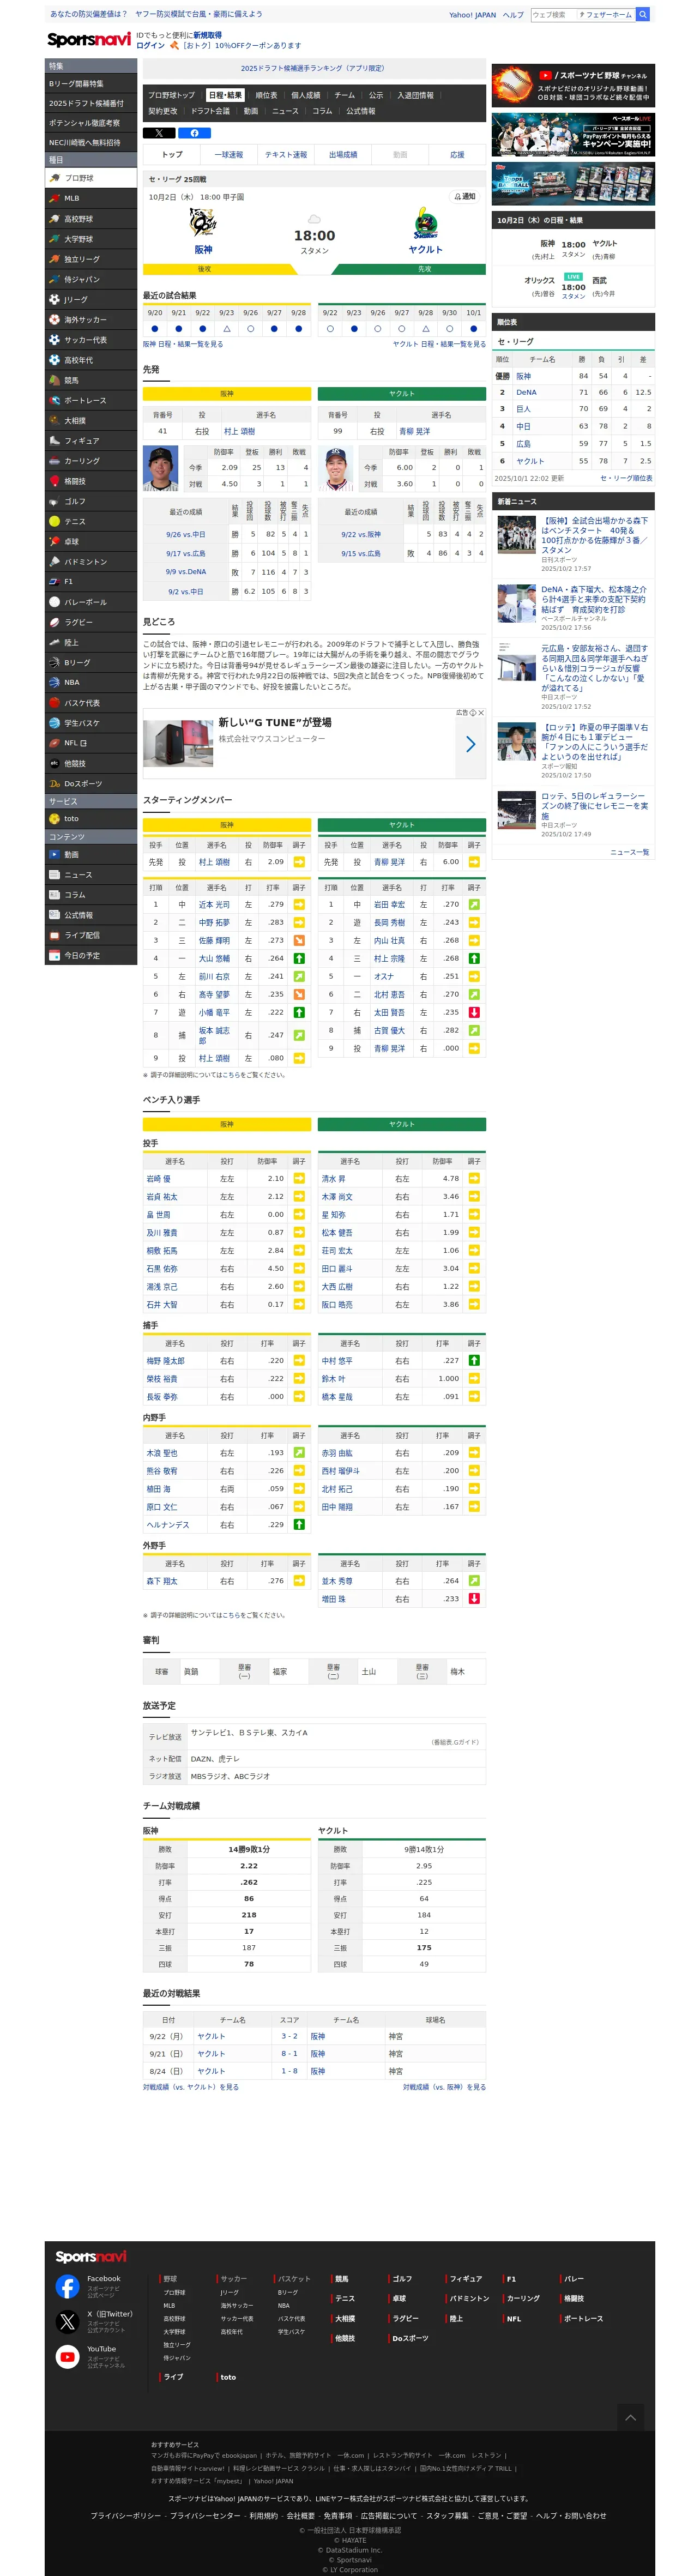This screenshot has width=700, height=2576.
Task: Open the PayPayポイント campaign banner
Action: tap(573, 134)
